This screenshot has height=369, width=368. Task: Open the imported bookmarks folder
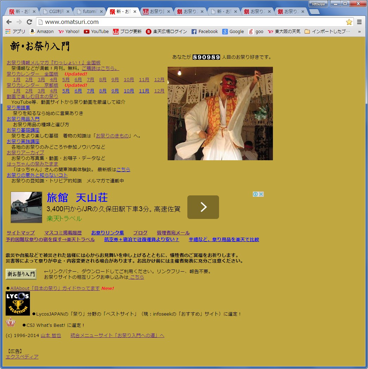click(x=328, y=32)
